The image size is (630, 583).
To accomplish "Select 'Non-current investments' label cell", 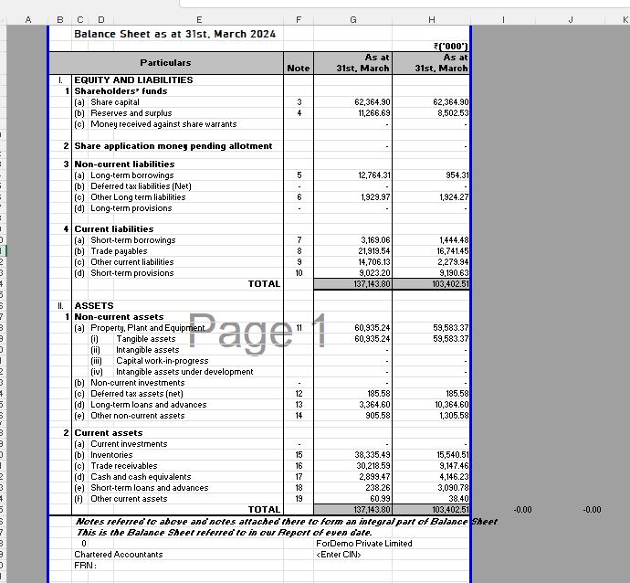I will click(x=137, y=383).
